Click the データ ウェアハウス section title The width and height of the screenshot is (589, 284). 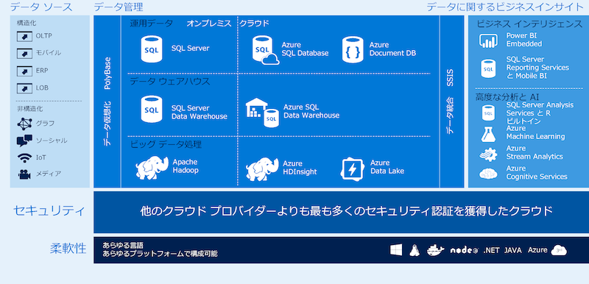(x=170, y=82)
